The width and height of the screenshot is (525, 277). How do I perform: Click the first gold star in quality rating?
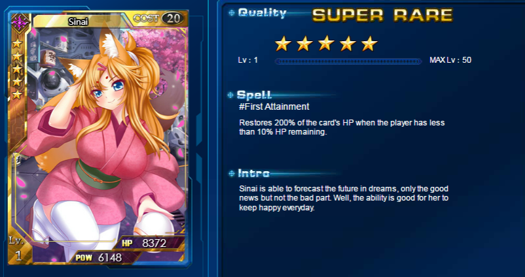283,44
